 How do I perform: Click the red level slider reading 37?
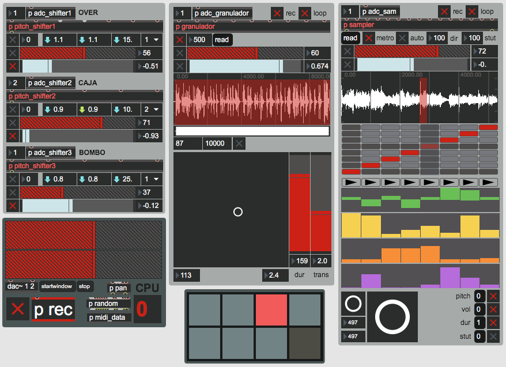pyautogui.click(x=78, y=192)
